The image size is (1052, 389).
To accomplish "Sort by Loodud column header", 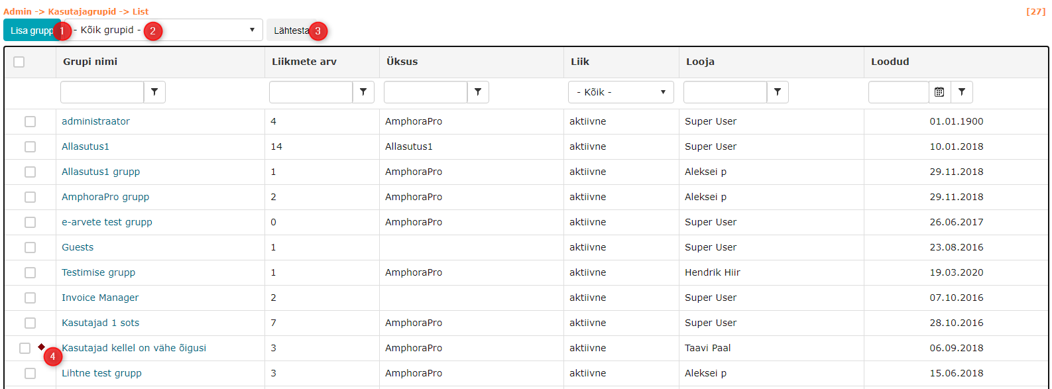I will pyautogui.click(x=890, y=62).
